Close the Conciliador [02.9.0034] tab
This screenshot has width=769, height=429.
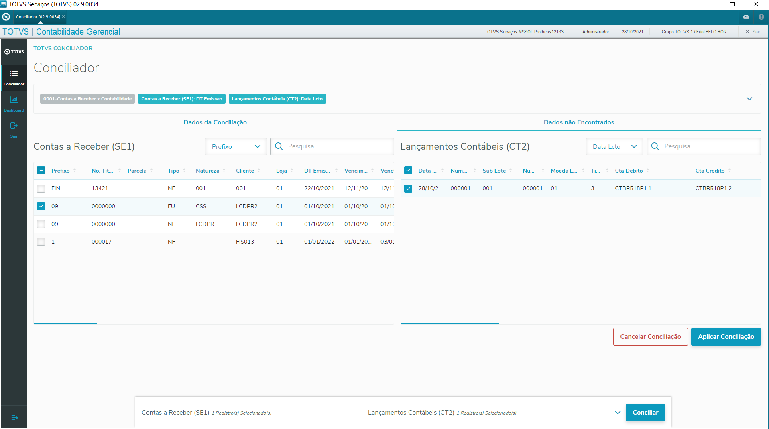coord(63,16)
